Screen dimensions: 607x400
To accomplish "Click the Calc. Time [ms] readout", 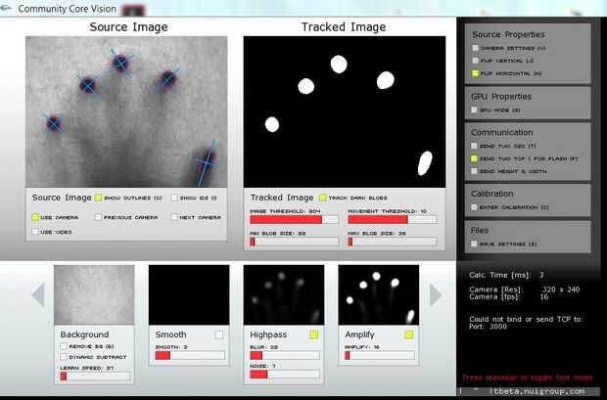I will click(506, 275).
